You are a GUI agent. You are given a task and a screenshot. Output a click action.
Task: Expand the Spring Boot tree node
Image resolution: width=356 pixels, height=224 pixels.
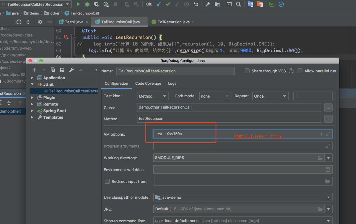click(32, 111)
